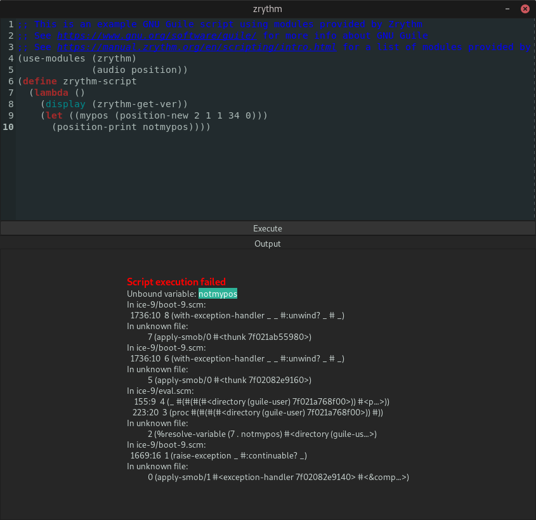Click the 'let' keyword on line 9
The image size is (536, 520).
(x=55, y=115)
